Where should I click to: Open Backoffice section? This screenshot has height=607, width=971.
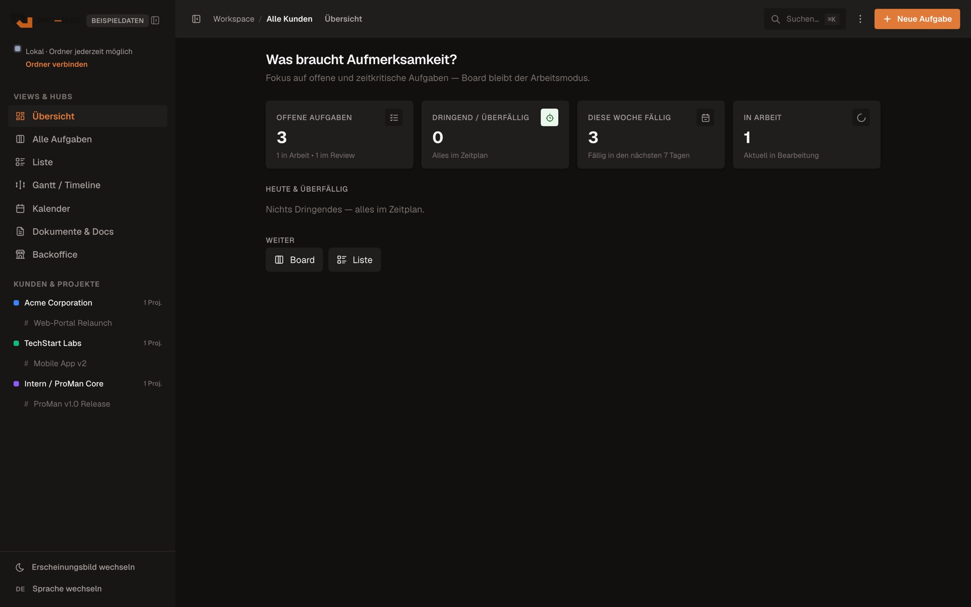tap(88, 254)
